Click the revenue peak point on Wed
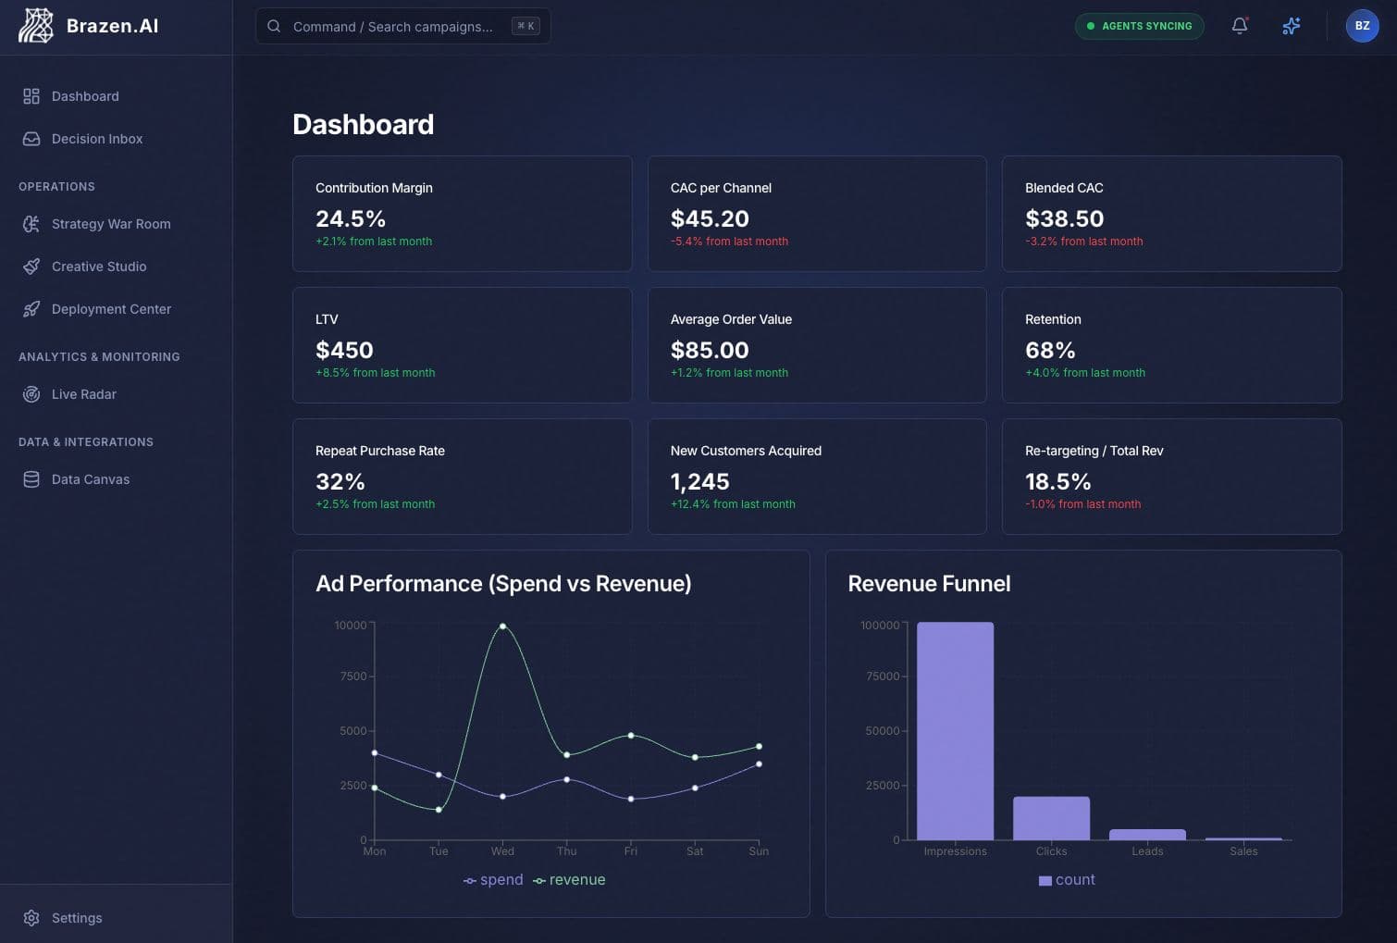This screenshot has height=943, width=1397. 502,626
